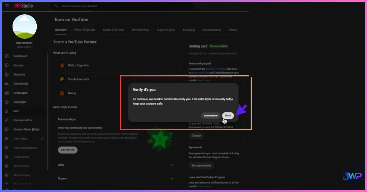Click the See agreements button
The image size is (367, 192).
[x=201, y=165]
